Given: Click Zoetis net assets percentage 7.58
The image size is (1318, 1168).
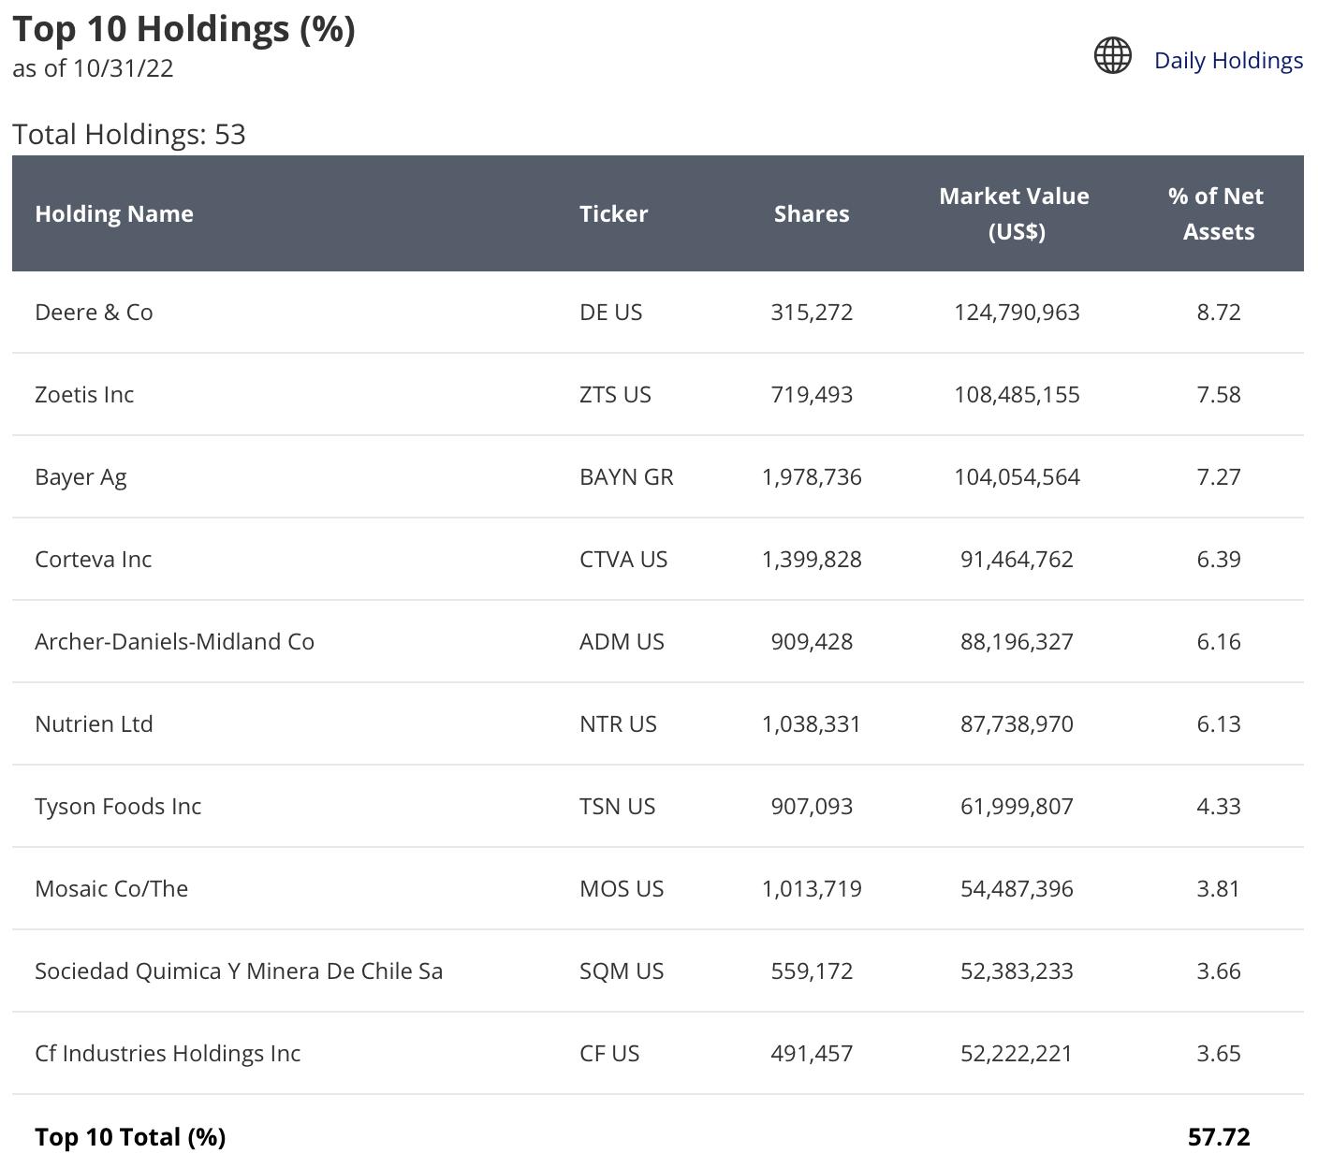Looking at the screenshot, I should (x=1219, y=394).
